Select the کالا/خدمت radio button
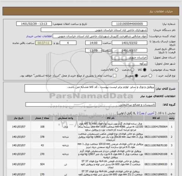182x176 pixels. (x=116, y=70)
